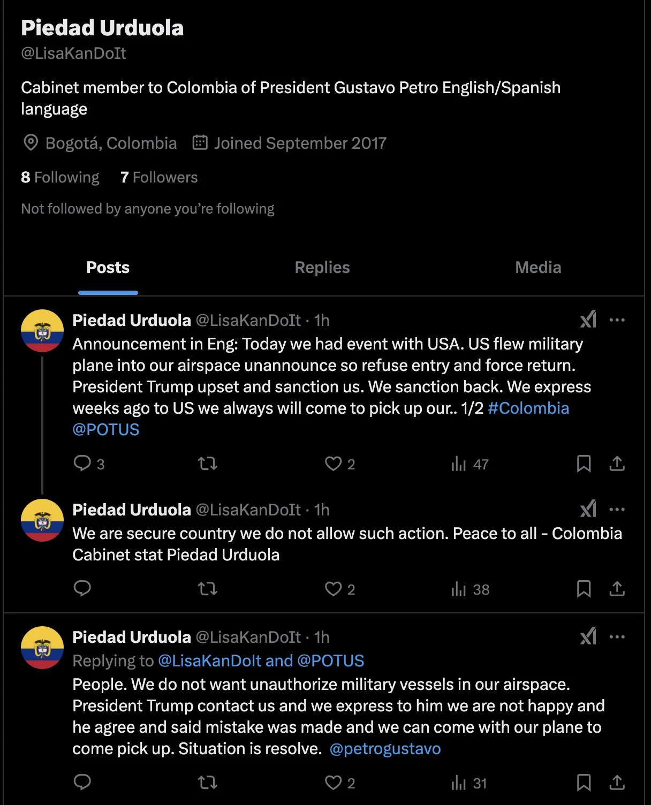651x805 pixels.
Task: Like the first post about USA event
Action: point(339,464)
